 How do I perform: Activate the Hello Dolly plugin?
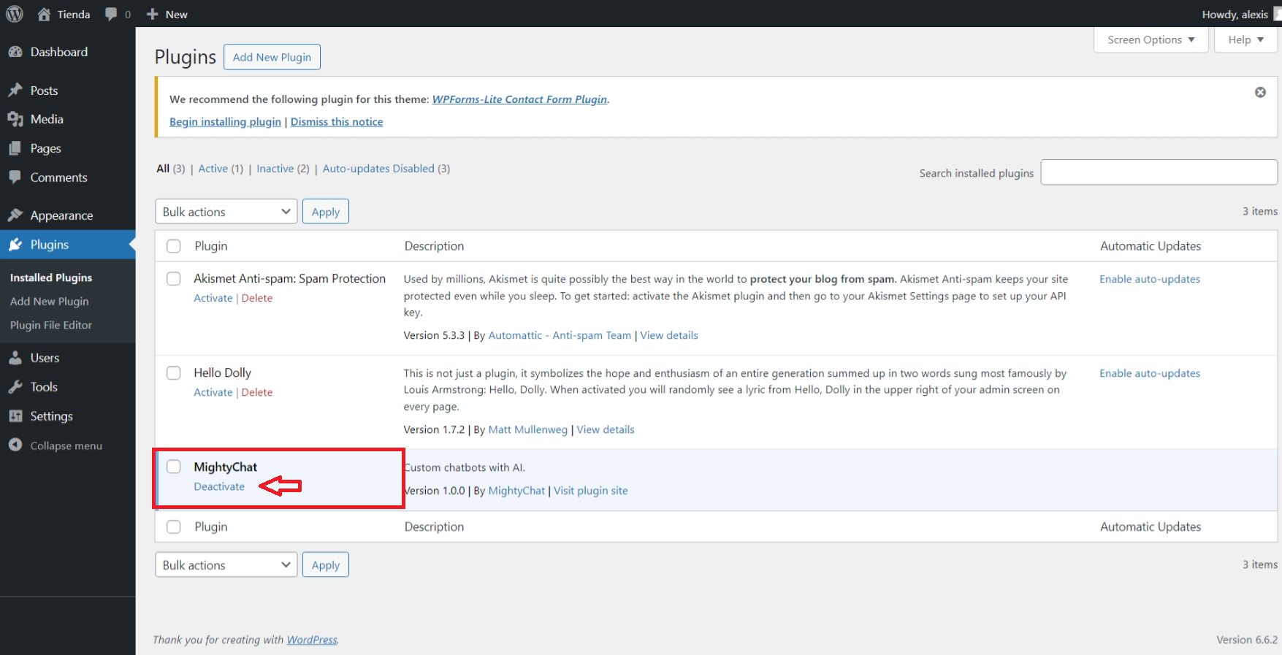(x=213, y=392)
